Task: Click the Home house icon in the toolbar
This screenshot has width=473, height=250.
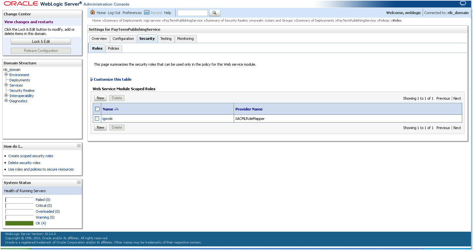Action: tap(93, 12)
